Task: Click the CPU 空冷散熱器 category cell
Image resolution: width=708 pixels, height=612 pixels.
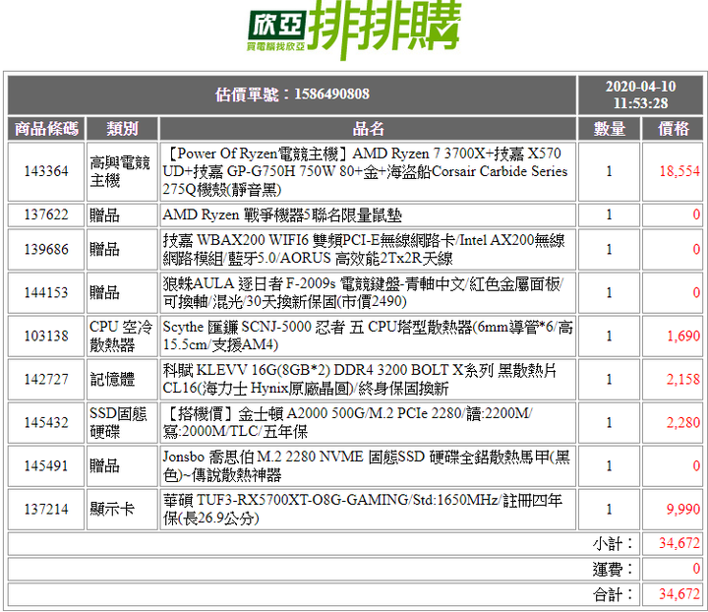Action: 122,337
